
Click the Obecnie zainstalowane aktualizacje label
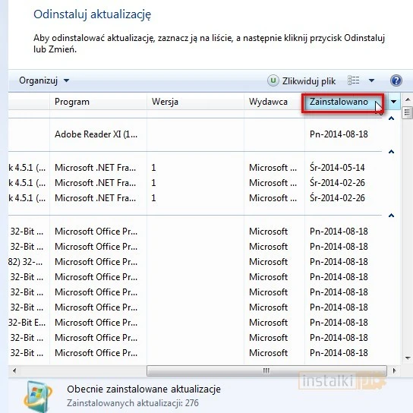coord(143,389)
